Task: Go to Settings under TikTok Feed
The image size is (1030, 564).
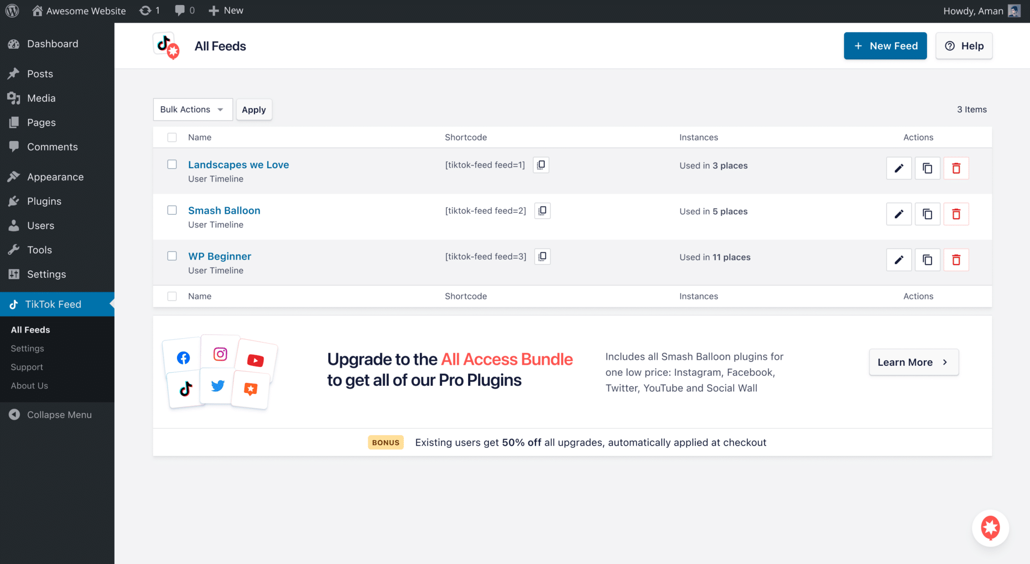Action: (x=27, y=348)
